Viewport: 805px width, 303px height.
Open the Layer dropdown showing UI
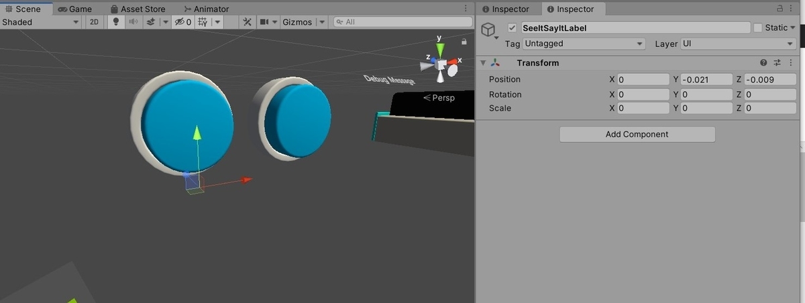coord(738,44)
